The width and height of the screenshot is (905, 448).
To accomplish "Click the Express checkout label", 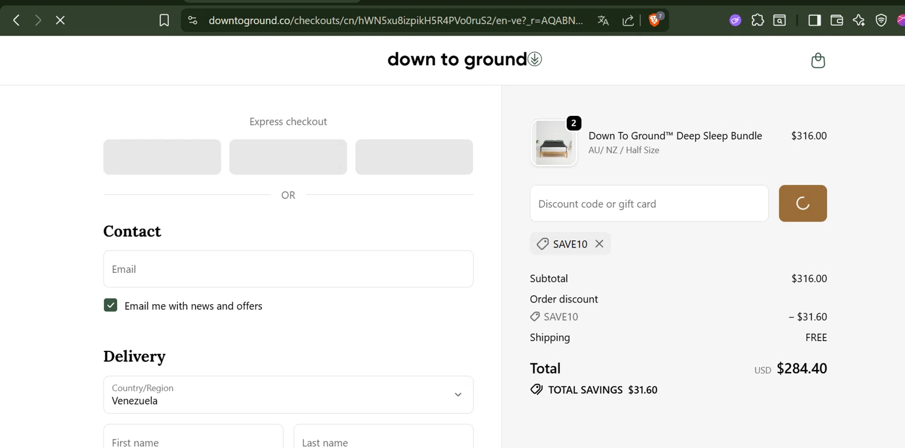I will tap(288, 121).
